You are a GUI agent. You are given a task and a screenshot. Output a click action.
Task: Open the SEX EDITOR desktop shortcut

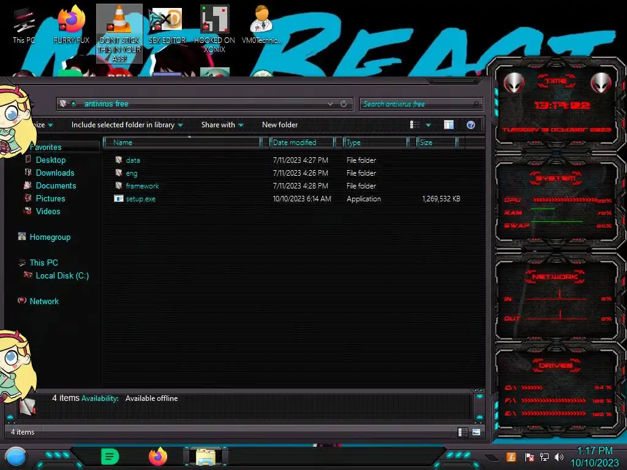167,24
